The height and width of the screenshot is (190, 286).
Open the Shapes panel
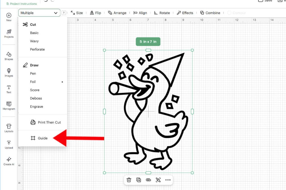click(9, 56)
